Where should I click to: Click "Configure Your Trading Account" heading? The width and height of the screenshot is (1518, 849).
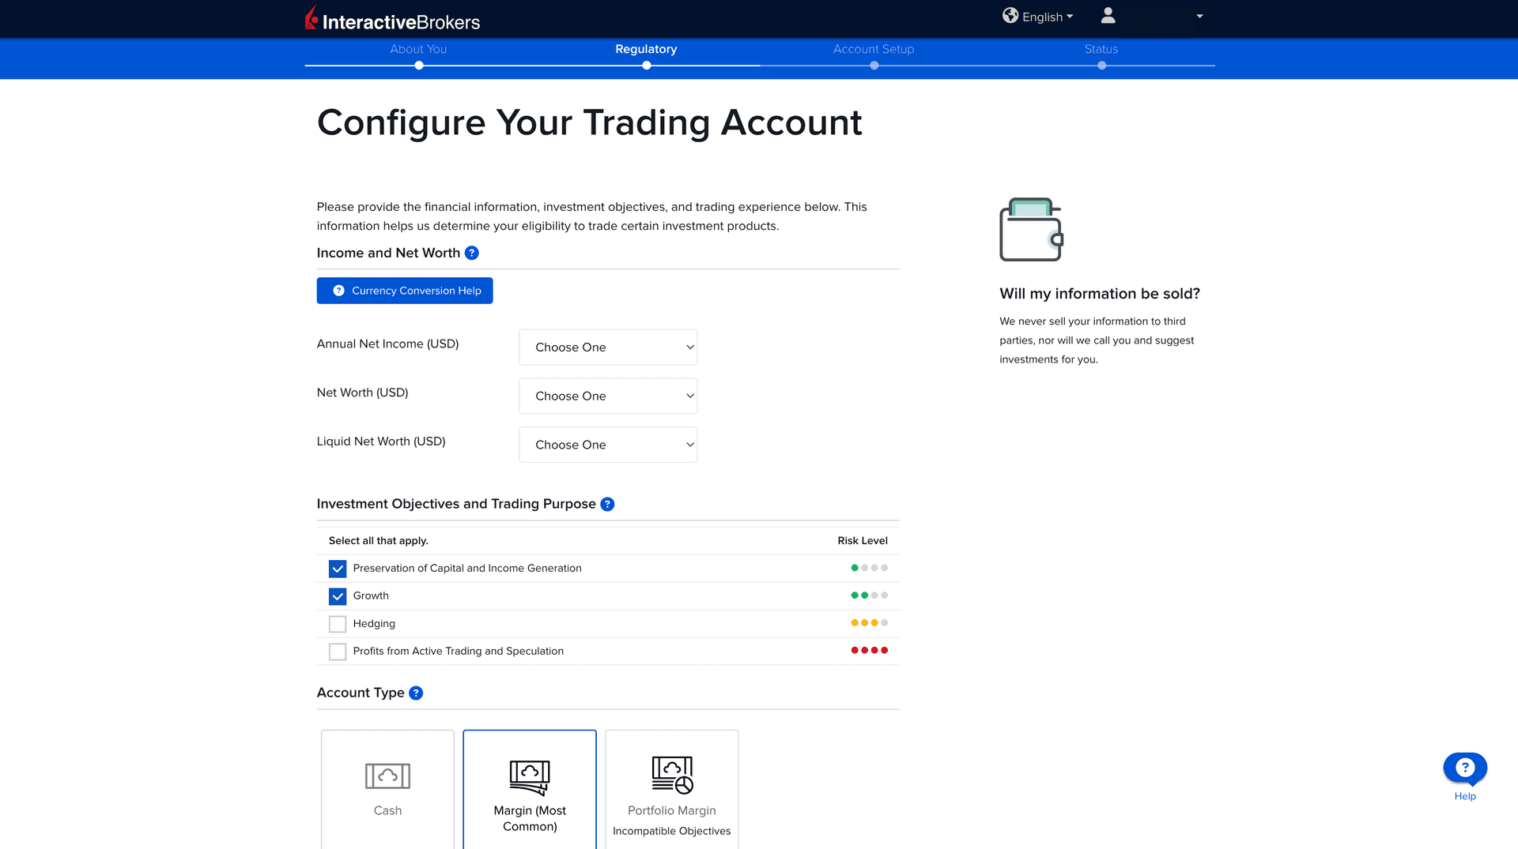589,123
